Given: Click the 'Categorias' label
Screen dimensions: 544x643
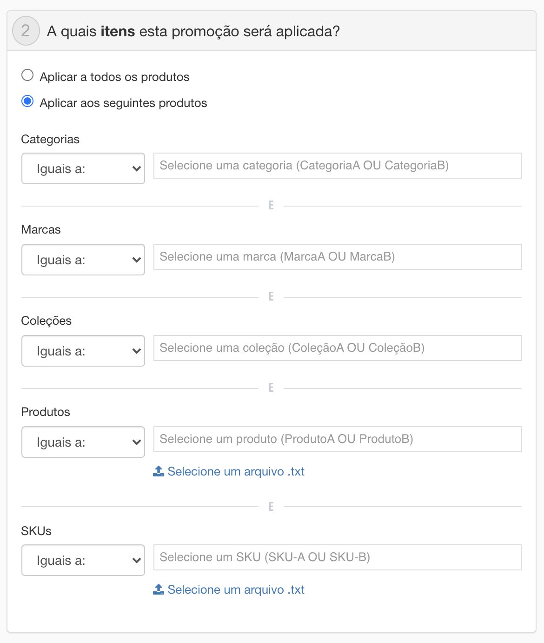Looking at the screenshot, I should point(50,139).
